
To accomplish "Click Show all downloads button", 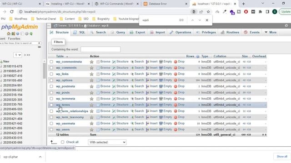I will (282, 157).
